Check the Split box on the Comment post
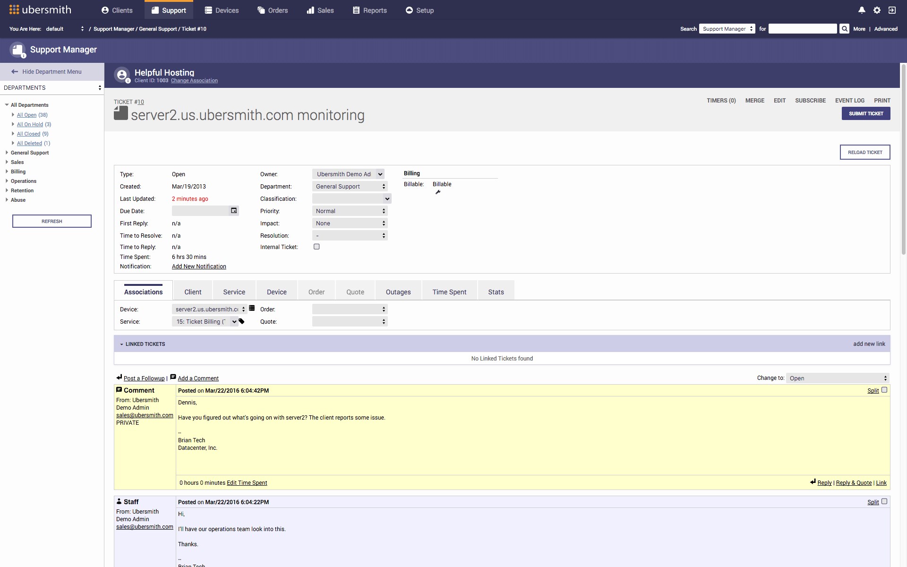Image resolution: width=907 pixels, height=567 pixels. tap(884, 390)
